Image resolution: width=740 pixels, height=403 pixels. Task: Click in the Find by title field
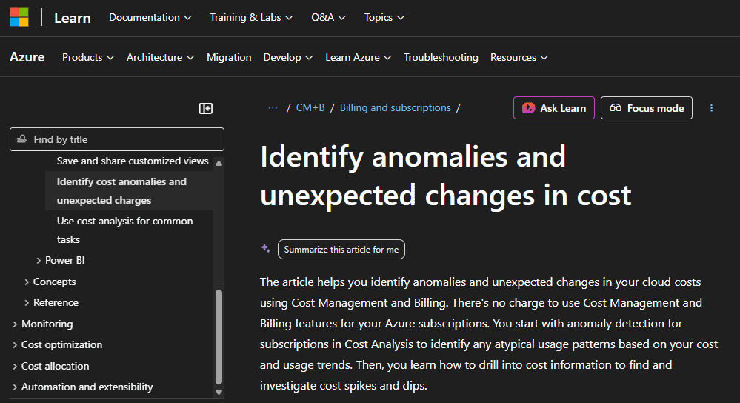(x=116, y=139)
